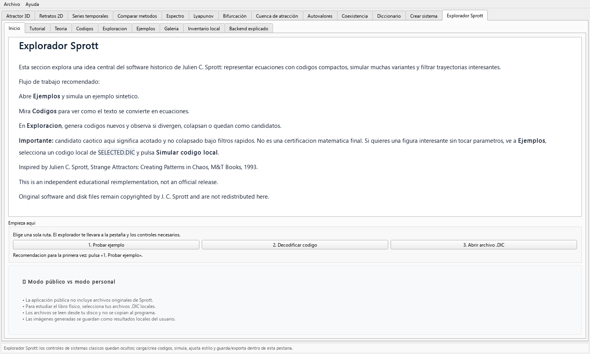The width and height of the screenshot is (590, 354).
Task: Choose the '2. Decodificar codigo' button
Action: 295,245
